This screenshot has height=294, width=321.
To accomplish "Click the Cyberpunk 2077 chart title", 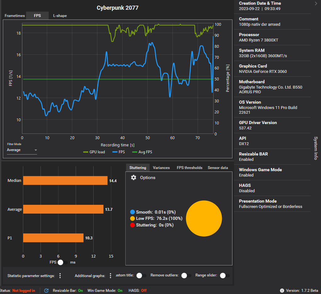I will [x=117, y=8].
